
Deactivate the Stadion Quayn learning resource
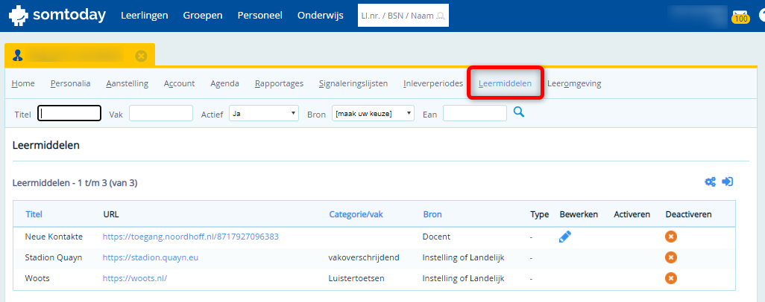point(671,257)
